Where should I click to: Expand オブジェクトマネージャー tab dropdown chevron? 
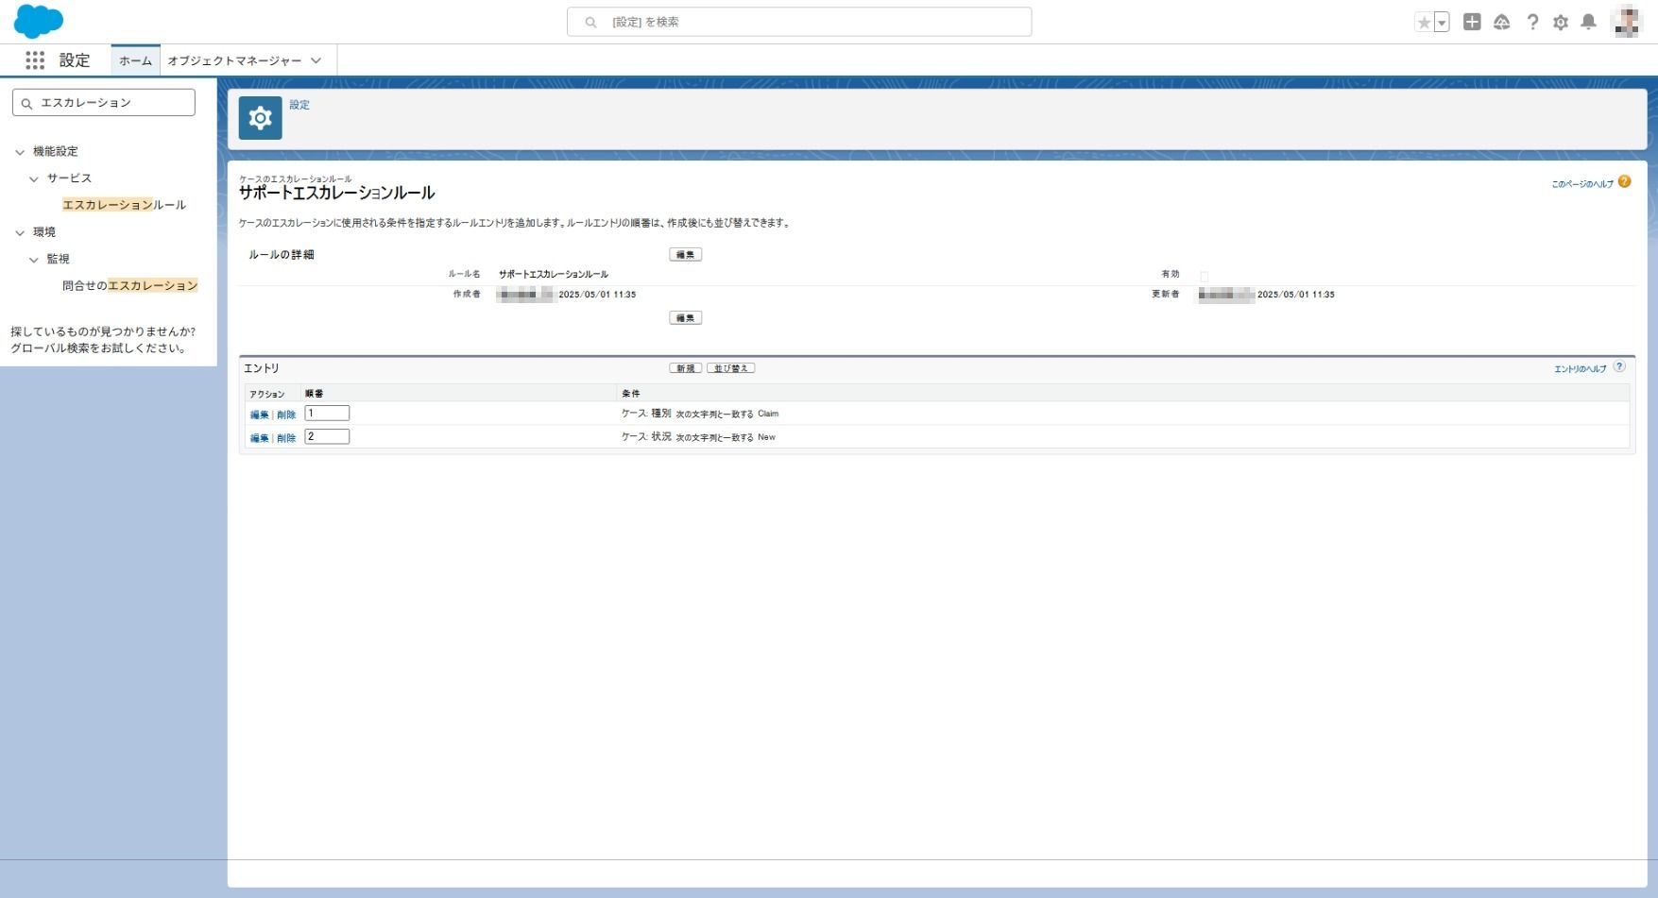pyautogui.click(x=316, y=60)
